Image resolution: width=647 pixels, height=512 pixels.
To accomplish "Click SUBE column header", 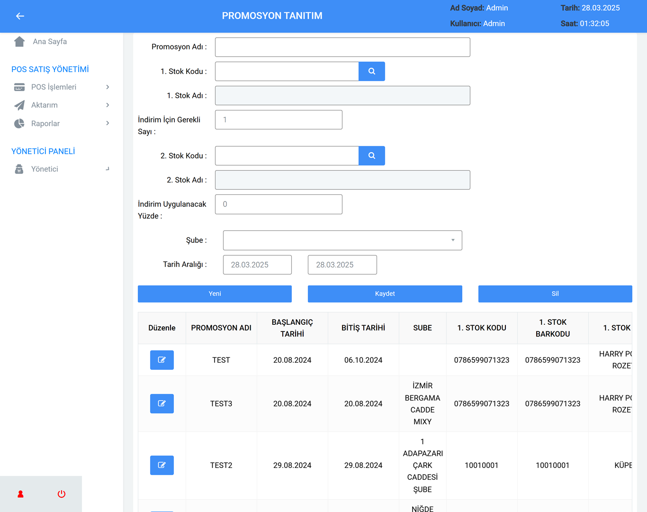I will pos(422,328).
